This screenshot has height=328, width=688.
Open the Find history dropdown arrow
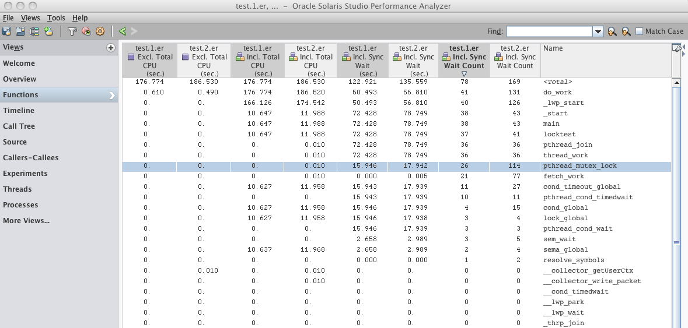pyautogui.click(x=598, y=31)
